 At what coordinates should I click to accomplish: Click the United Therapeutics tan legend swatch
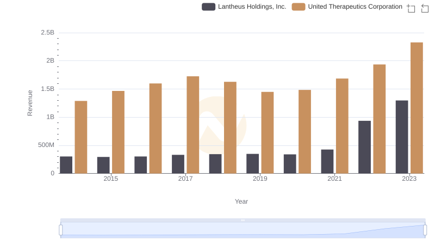[299, 7]
